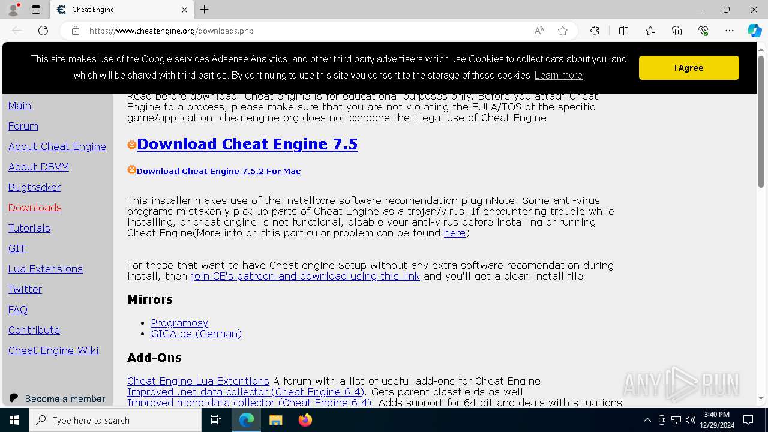Image resolution: width=768 pixels, height=432 pixels.
Task: Open the Programosy mirror link
Action: (x=179, y=323)
